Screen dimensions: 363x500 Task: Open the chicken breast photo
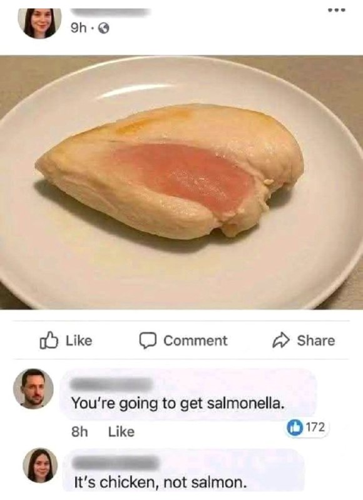point(181,182)
